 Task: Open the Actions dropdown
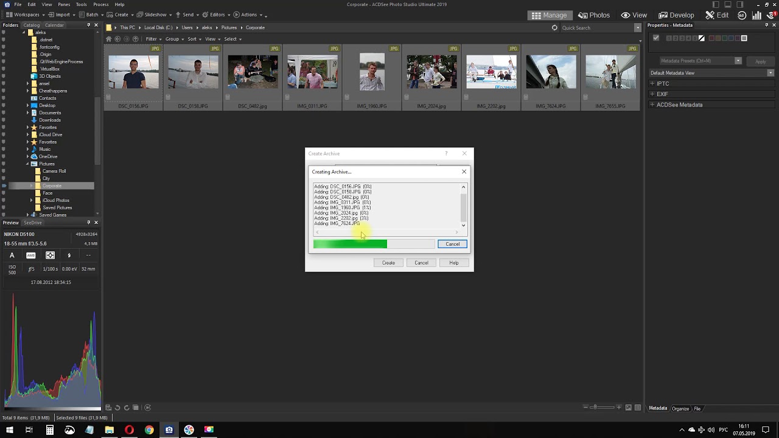248,15
